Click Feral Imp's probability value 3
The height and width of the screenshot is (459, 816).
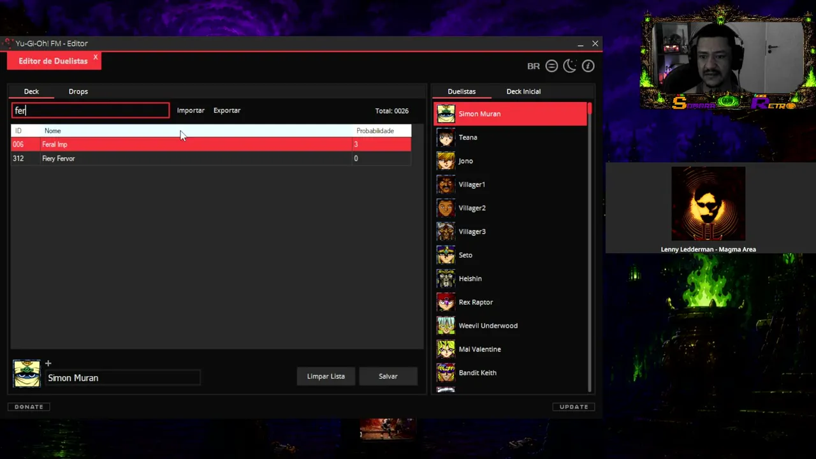click(356, 145)
